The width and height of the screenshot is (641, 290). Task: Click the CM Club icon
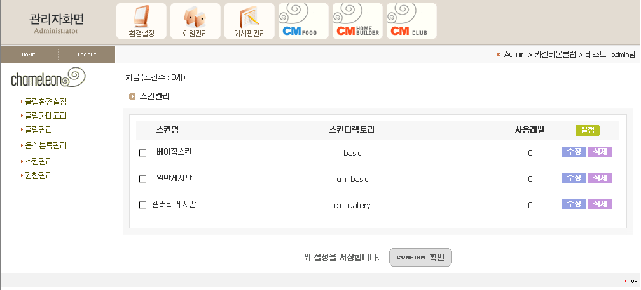411,21
